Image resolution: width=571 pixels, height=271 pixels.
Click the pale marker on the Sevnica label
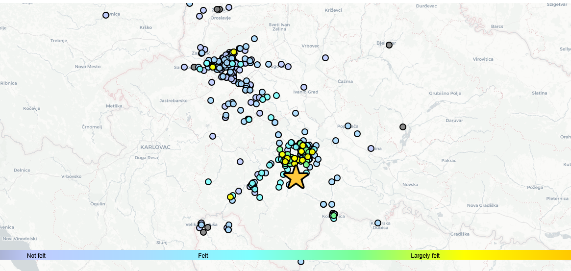click(x=105, y=15)
